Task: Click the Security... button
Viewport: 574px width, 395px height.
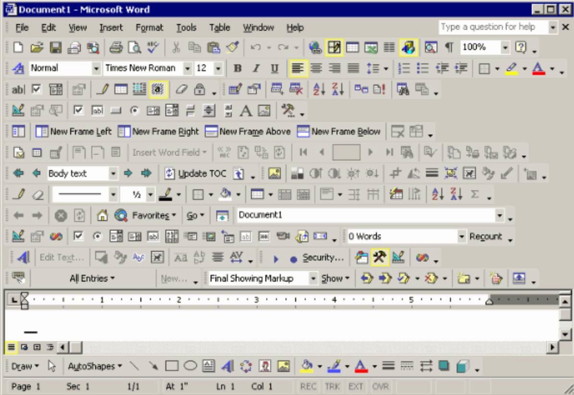Action: pyautogui.click(x=323, y=258)
